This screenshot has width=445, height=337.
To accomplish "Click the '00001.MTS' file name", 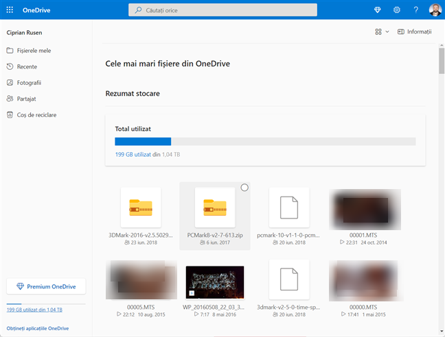I will [x=363, y=235].
